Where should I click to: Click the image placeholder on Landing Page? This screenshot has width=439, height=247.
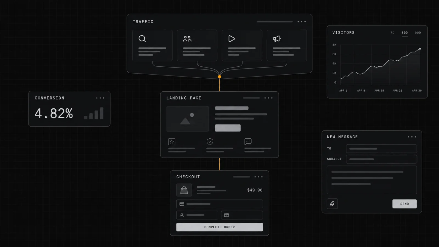pyautogui.click(x=188, y=119)
